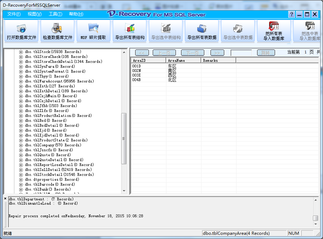The image size is (323, 239).
Task: Expand dbo.tblStoreCheck tree node
Action: (21, 57)
